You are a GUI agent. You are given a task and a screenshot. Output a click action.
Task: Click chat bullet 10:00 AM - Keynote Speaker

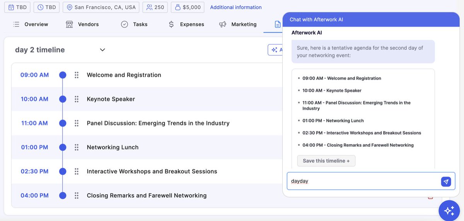click(x=332, y=90)
